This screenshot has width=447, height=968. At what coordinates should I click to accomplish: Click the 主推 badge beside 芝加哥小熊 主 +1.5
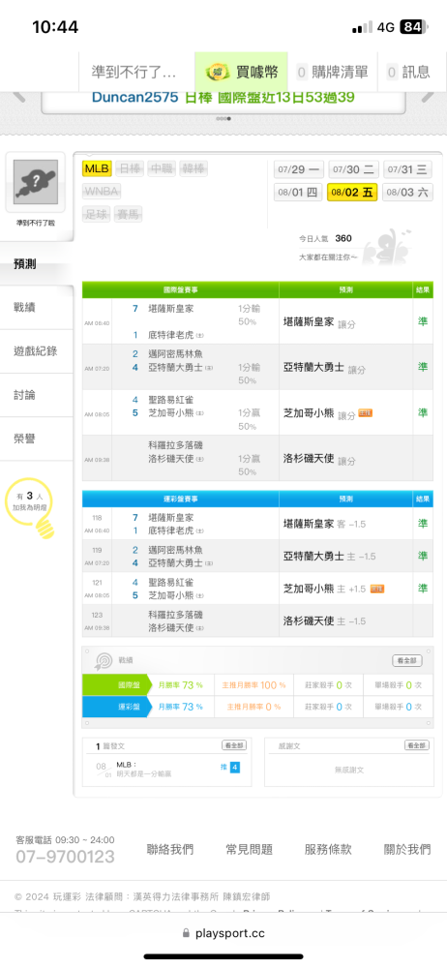tap(377, 589)
